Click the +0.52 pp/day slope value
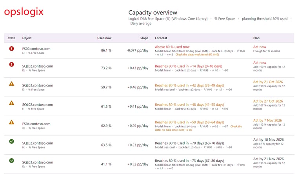Screen dimensions: 298x174 [138, 164]
